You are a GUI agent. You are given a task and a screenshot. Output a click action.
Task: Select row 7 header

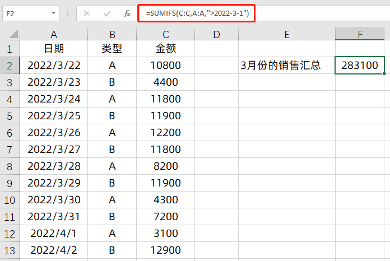[x=10, y=150]
